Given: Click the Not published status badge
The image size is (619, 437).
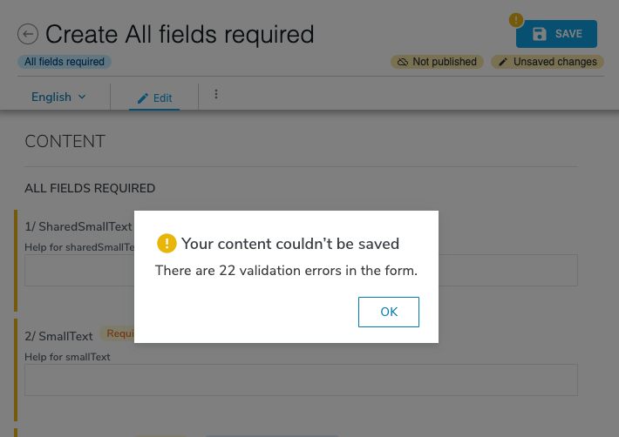Looking at the screenshot, I should pyautogui.click(x=437, y=62).
